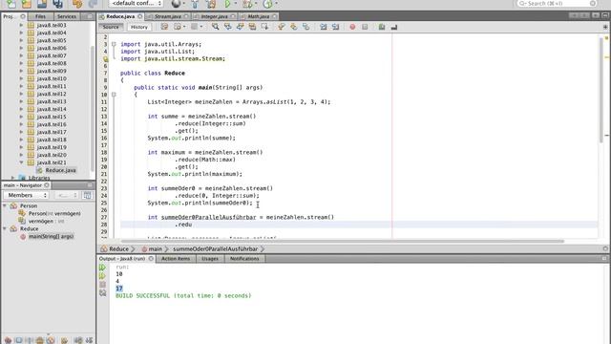Viewport: 611px width, 344px height.
Task: Click the Toggle Highlight Search icon
Action: [252, 27]
